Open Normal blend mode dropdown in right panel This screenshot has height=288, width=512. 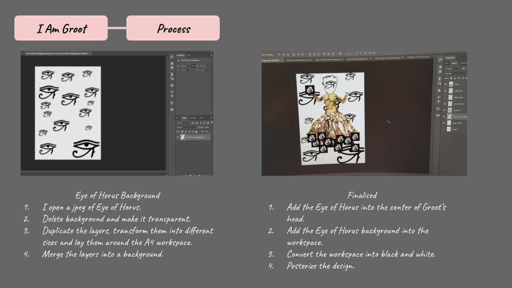tap(456, 74)
